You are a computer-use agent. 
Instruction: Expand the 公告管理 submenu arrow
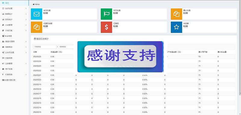tap(26, 64)
